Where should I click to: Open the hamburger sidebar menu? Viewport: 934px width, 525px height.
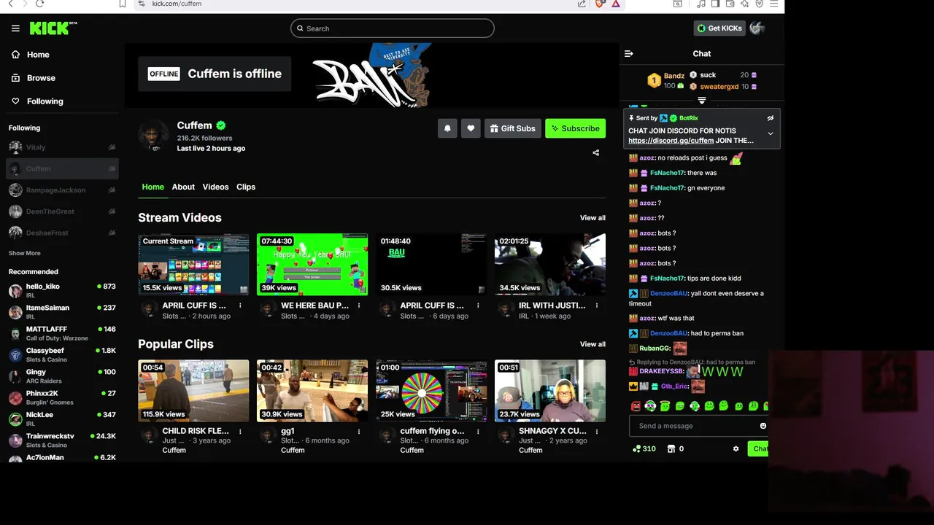point(15,28)
